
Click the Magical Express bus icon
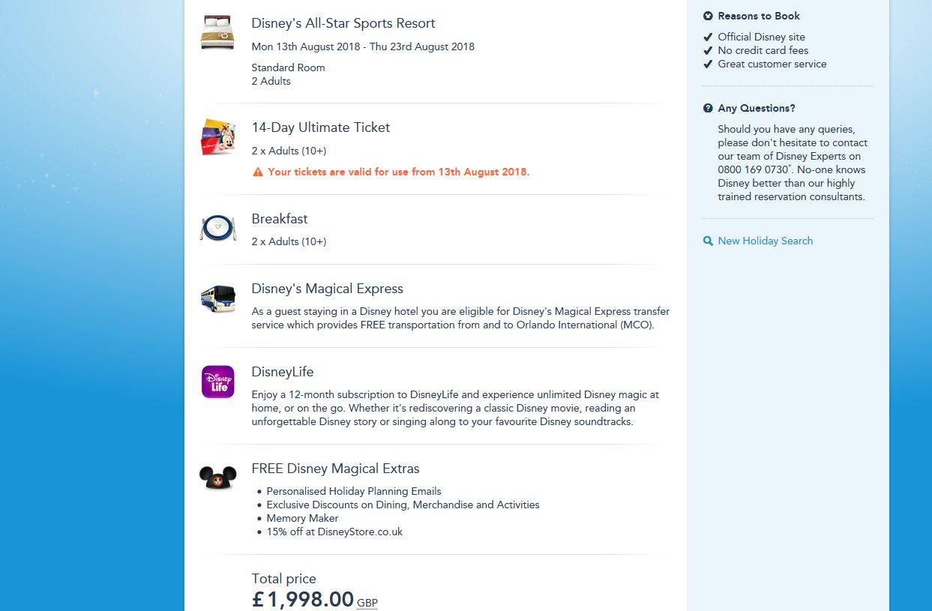click(218, 298)
